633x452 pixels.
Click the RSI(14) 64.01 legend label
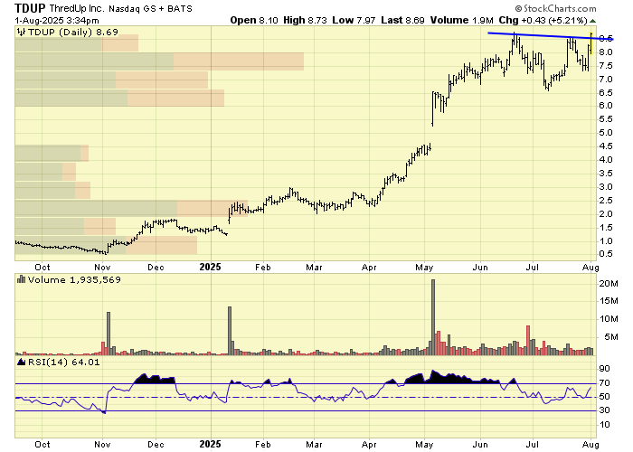[63, 362]
